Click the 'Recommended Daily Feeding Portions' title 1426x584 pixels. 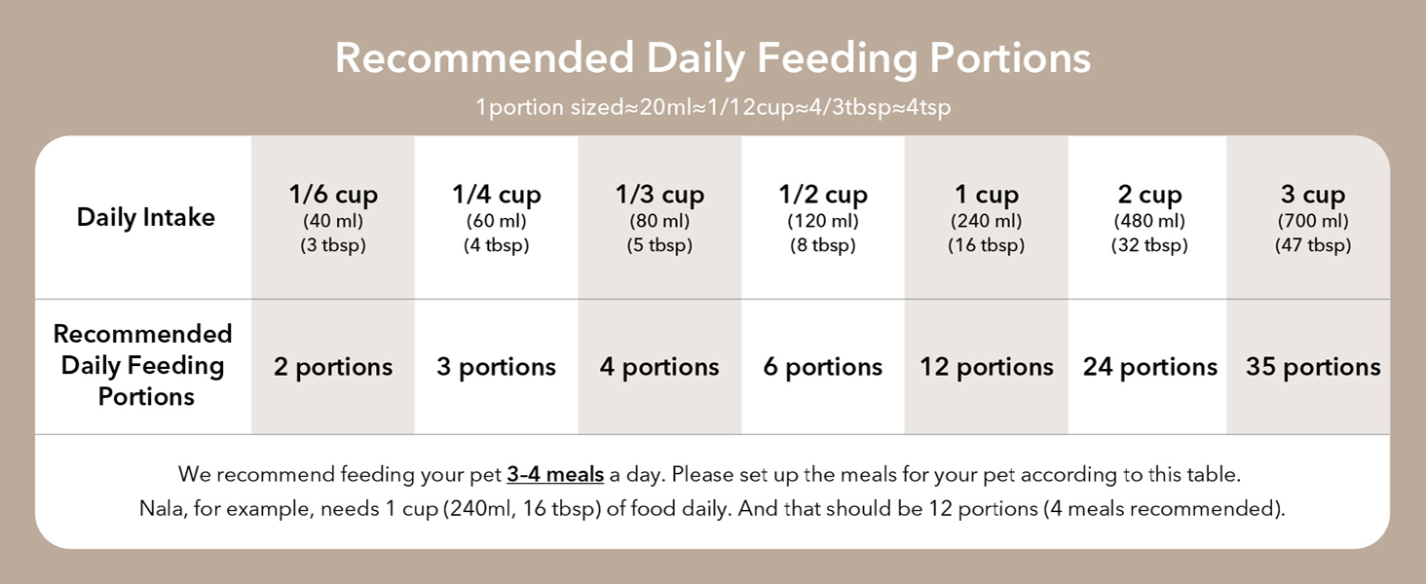[712, 58]
